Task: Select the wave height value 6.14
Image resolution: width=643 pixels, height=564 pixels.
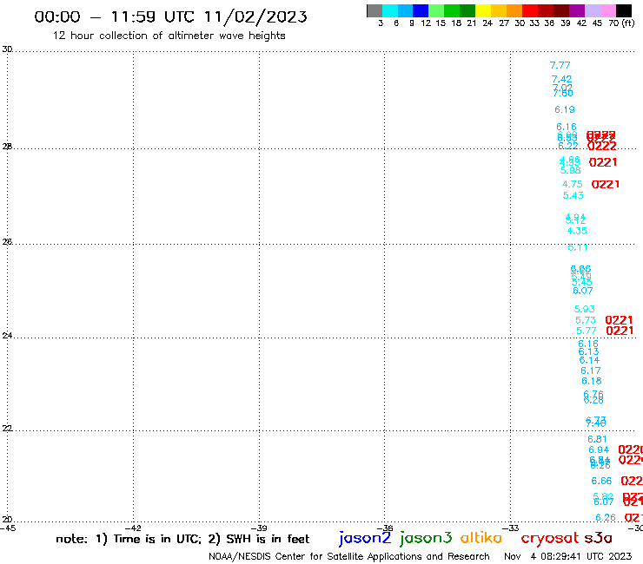Action: (589, 360)
